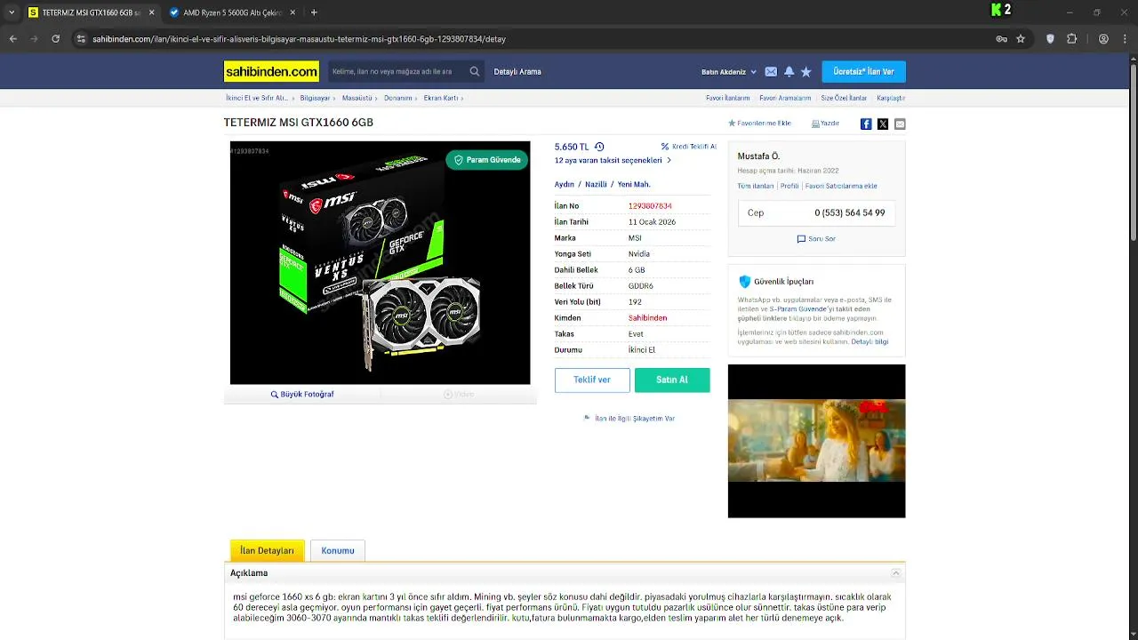The image size is (1138, 640).
Task: Click Favorilerime Ekle link
Action: 759,124
